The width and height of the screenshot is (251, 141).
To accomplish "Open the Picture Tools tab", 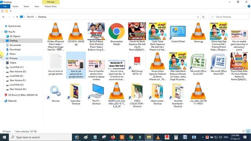I will tap(51, 6).
